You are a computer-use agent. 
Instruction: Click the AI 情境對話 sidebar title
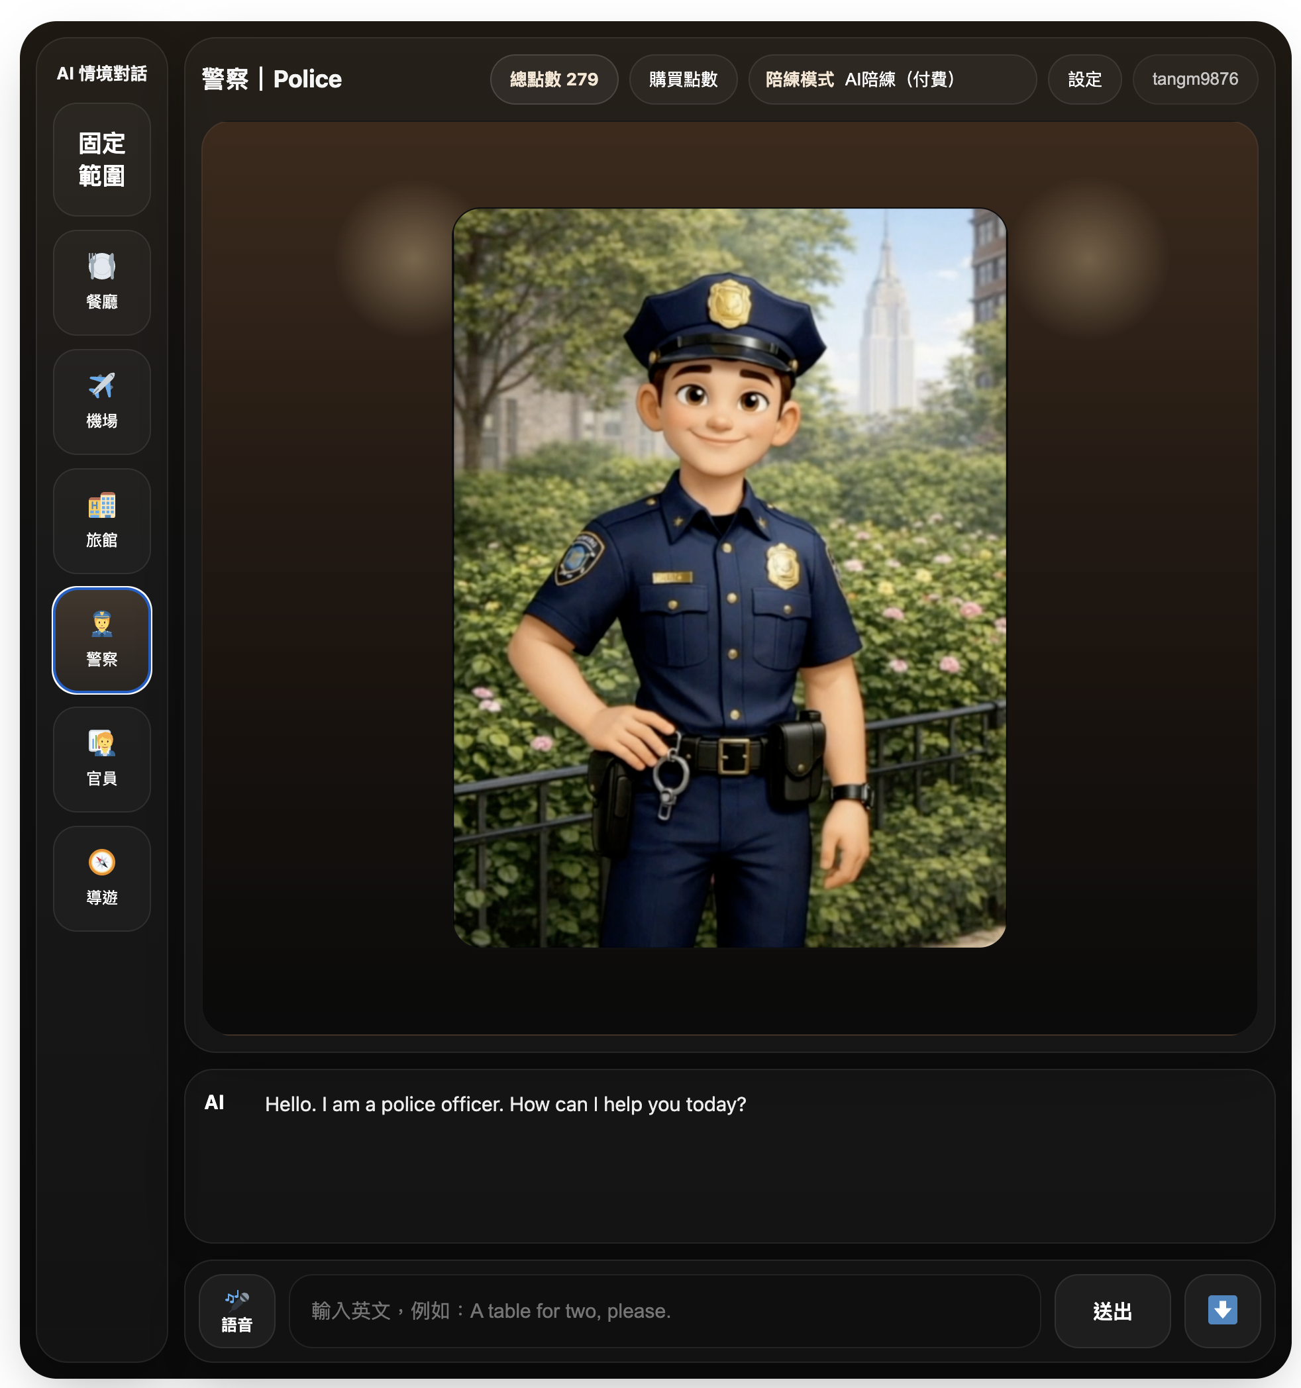(x=102, y=74)
